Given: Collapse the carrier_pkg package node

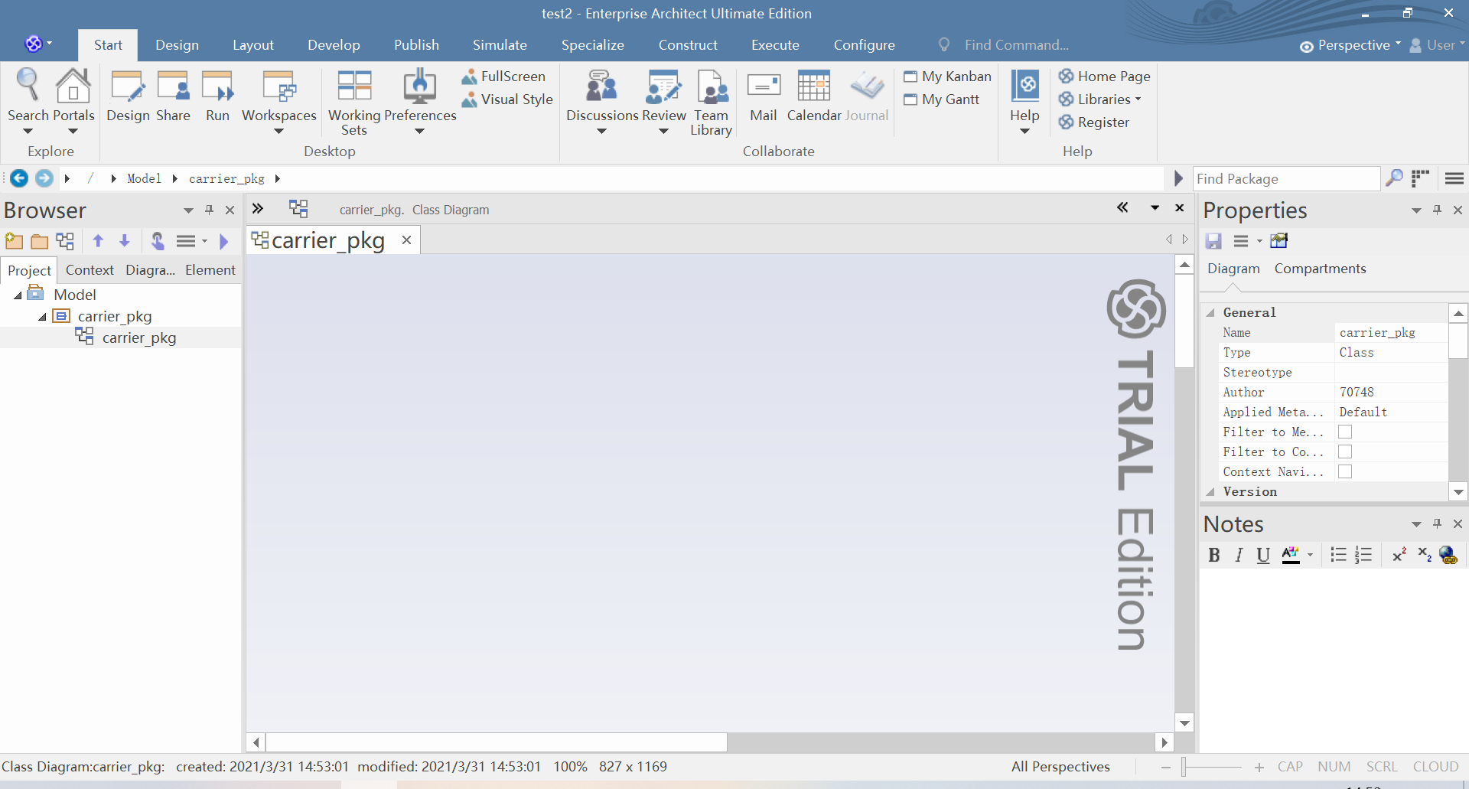Looking at the screenshot, I should (42, 317).
